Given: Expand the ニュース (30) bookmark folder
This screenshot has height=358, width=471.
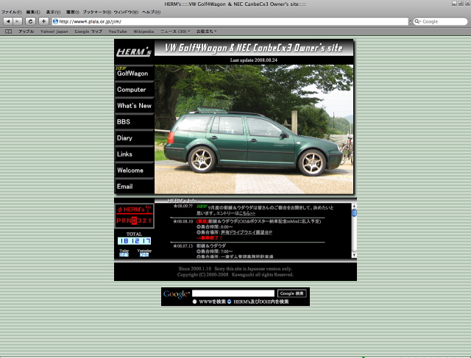Looking at the screenshot, I should coord(175,32).
